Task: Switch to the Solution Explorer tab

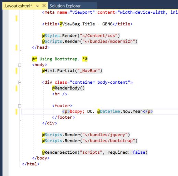Action: click(x=65, y=6)
